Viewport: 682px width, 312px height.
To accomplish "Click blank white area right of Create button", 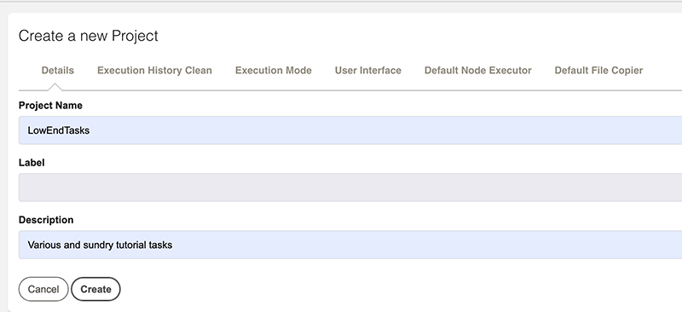I will point(391,289).
